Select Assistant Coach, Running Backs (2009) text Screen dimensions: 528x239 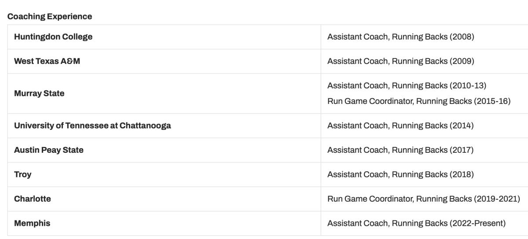(x=401, y=61)
